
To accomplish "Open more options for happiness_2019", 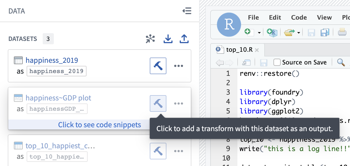I will click(x=179, y=66).
